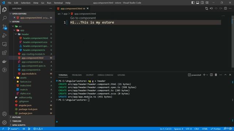234x131 pixels.
Task: Change the UTF-8 file encoding
Action: click(189, 129)
